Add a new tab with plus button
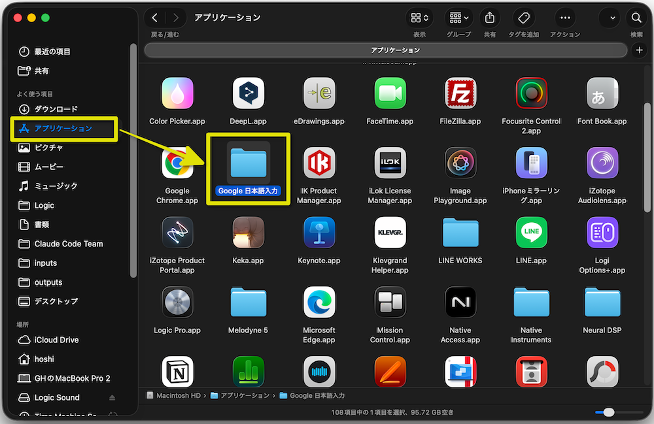Screen dimensions: 654x424 pyautogui.click(x=639, y=50)
